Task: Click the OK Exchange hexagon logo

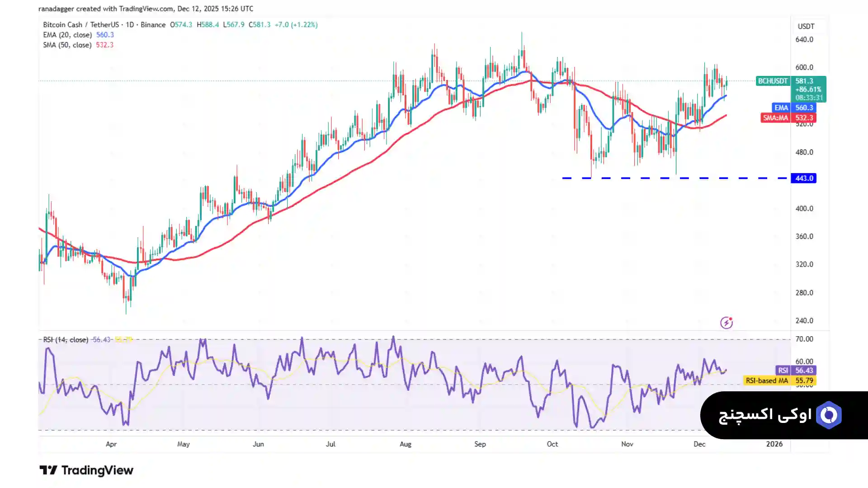Action: click(828, 415)
